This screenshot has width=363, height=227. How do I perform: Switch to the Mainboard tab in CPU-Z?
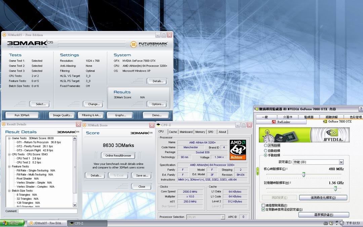[186, 132]
